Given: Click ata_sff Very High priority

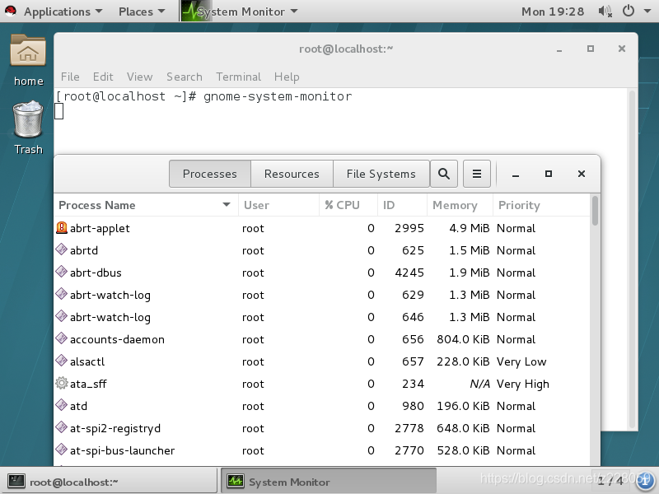Looking at the screenshot, I should tap(523, 384).
